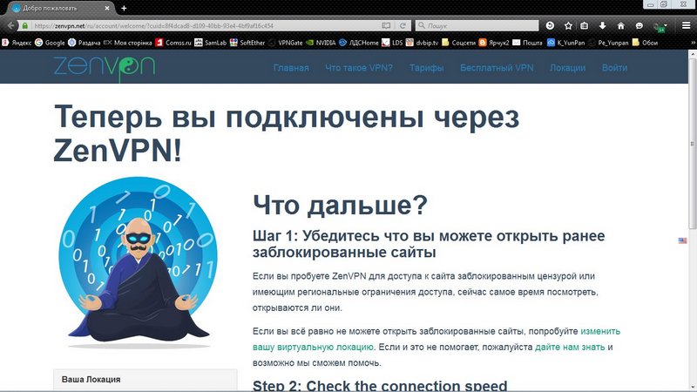Viewport: 697px width, 392px height.
Task: Click the Войти login link
Action: coord(615,68)
